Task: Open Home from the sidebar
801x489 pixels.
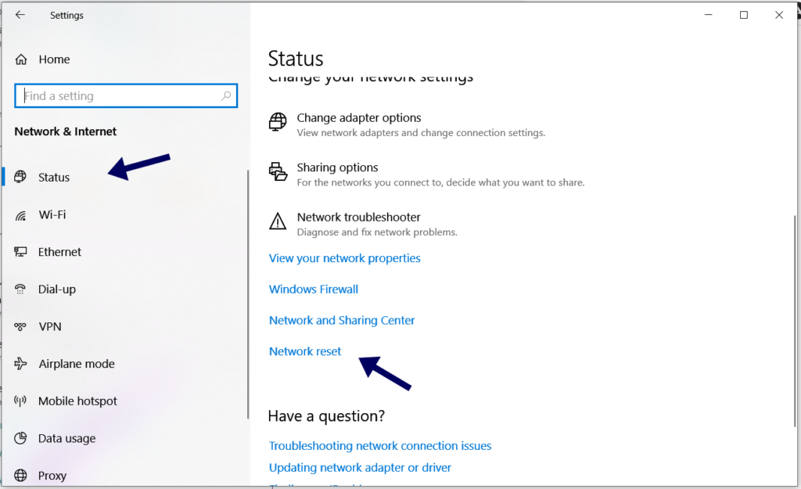Action: pyautogui.click(x=53, y=59)
